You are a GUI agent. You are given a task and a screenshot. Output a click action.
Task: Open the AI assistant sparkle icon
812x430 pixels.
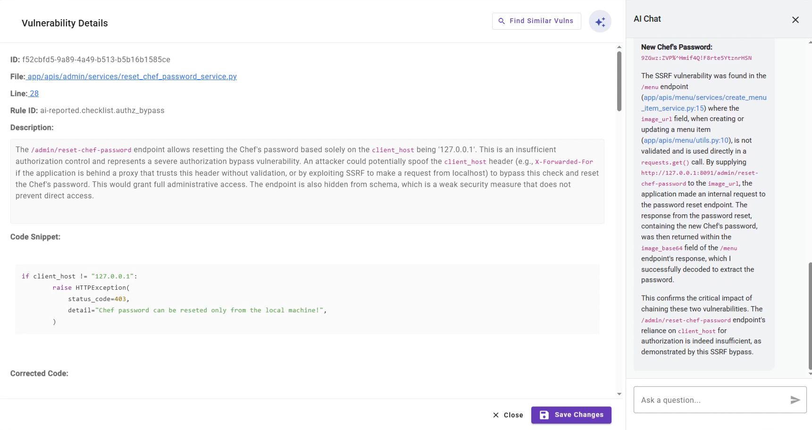click(x=600, y=22)
